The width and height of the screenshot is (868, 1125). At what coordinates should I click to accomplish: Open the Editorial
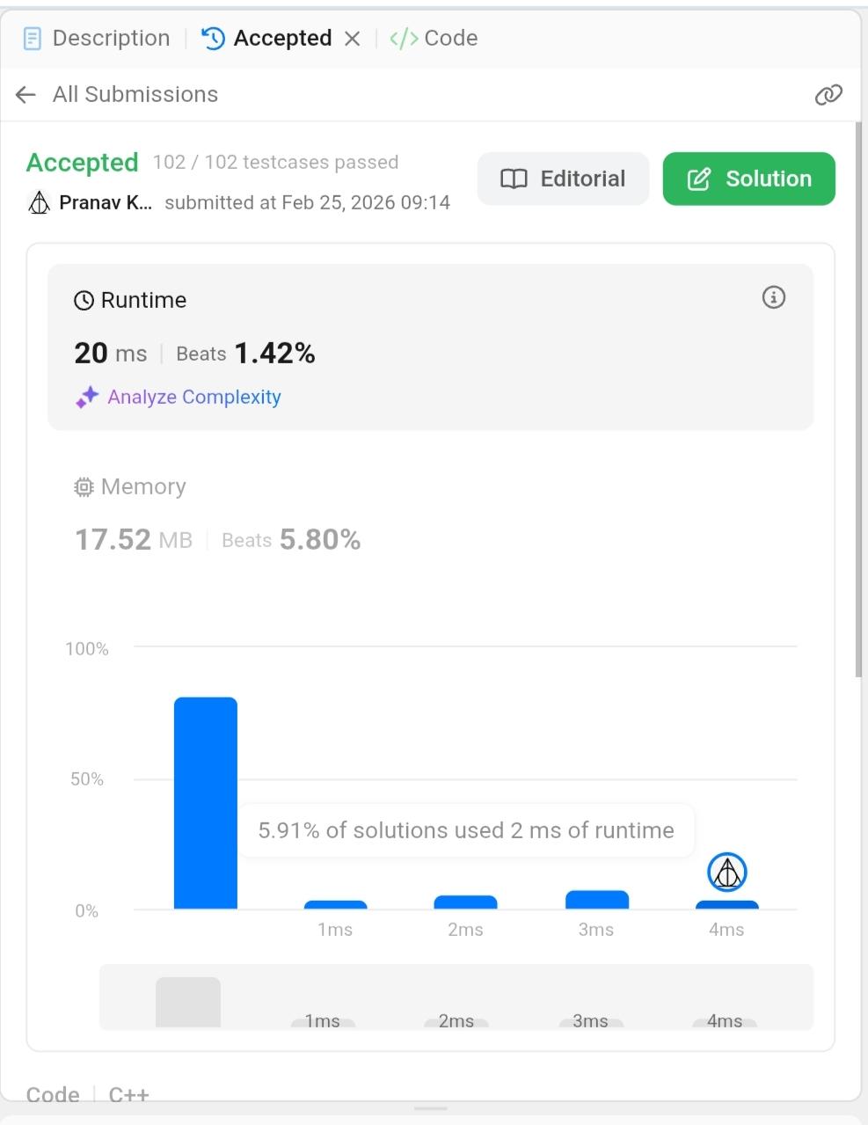pyautogui.click(x=563, y=179)
